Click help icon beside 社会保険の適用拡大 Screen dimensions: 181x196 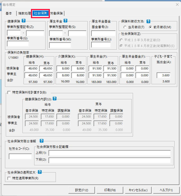pyautogui.click(x=40, y=172)
